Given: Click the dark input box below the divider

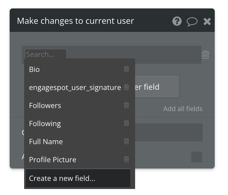Looking at the screenshot, I should pos(169,132).
